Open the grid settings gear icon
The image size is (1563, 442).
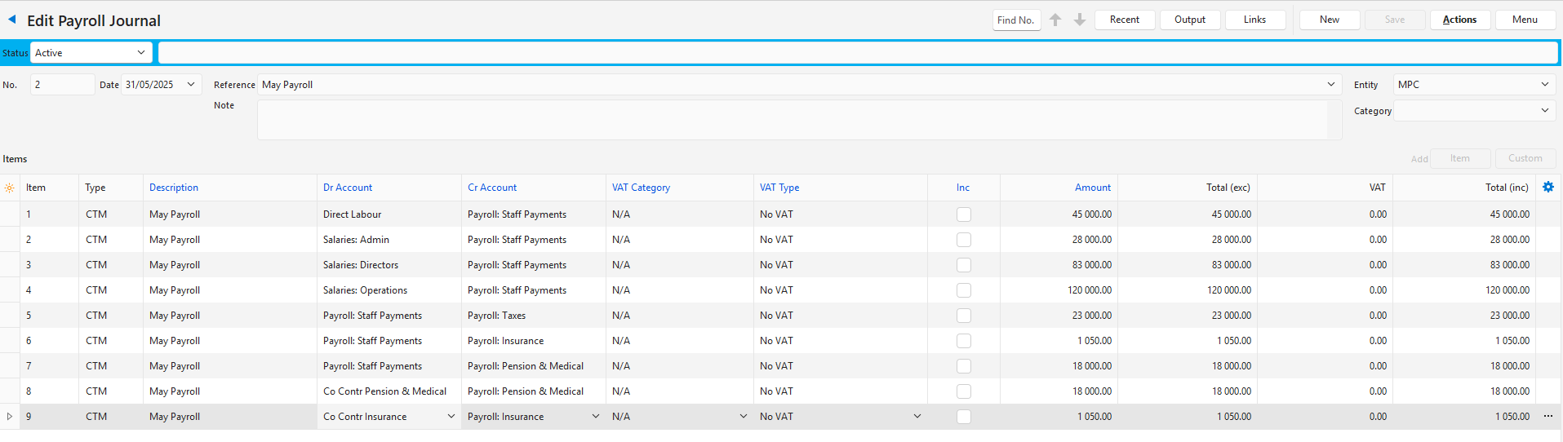click(1547, 188)
